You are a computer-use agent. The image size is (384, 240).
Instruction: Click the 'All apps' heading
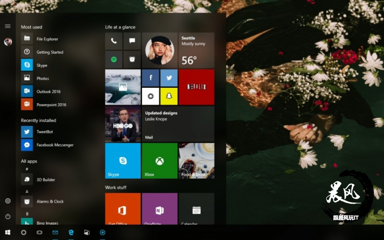tap(29, 161)
